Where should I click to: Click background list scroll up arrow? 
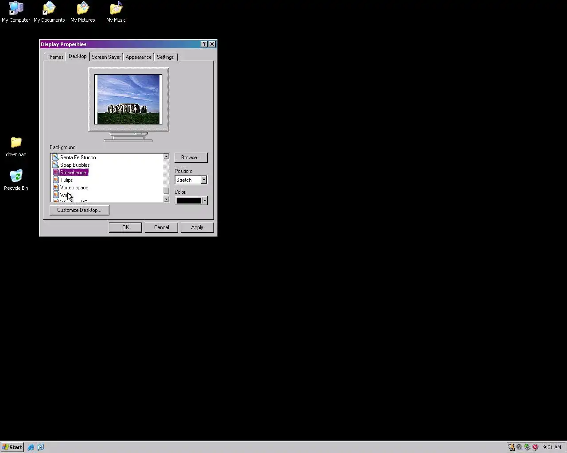coord(166,157)
